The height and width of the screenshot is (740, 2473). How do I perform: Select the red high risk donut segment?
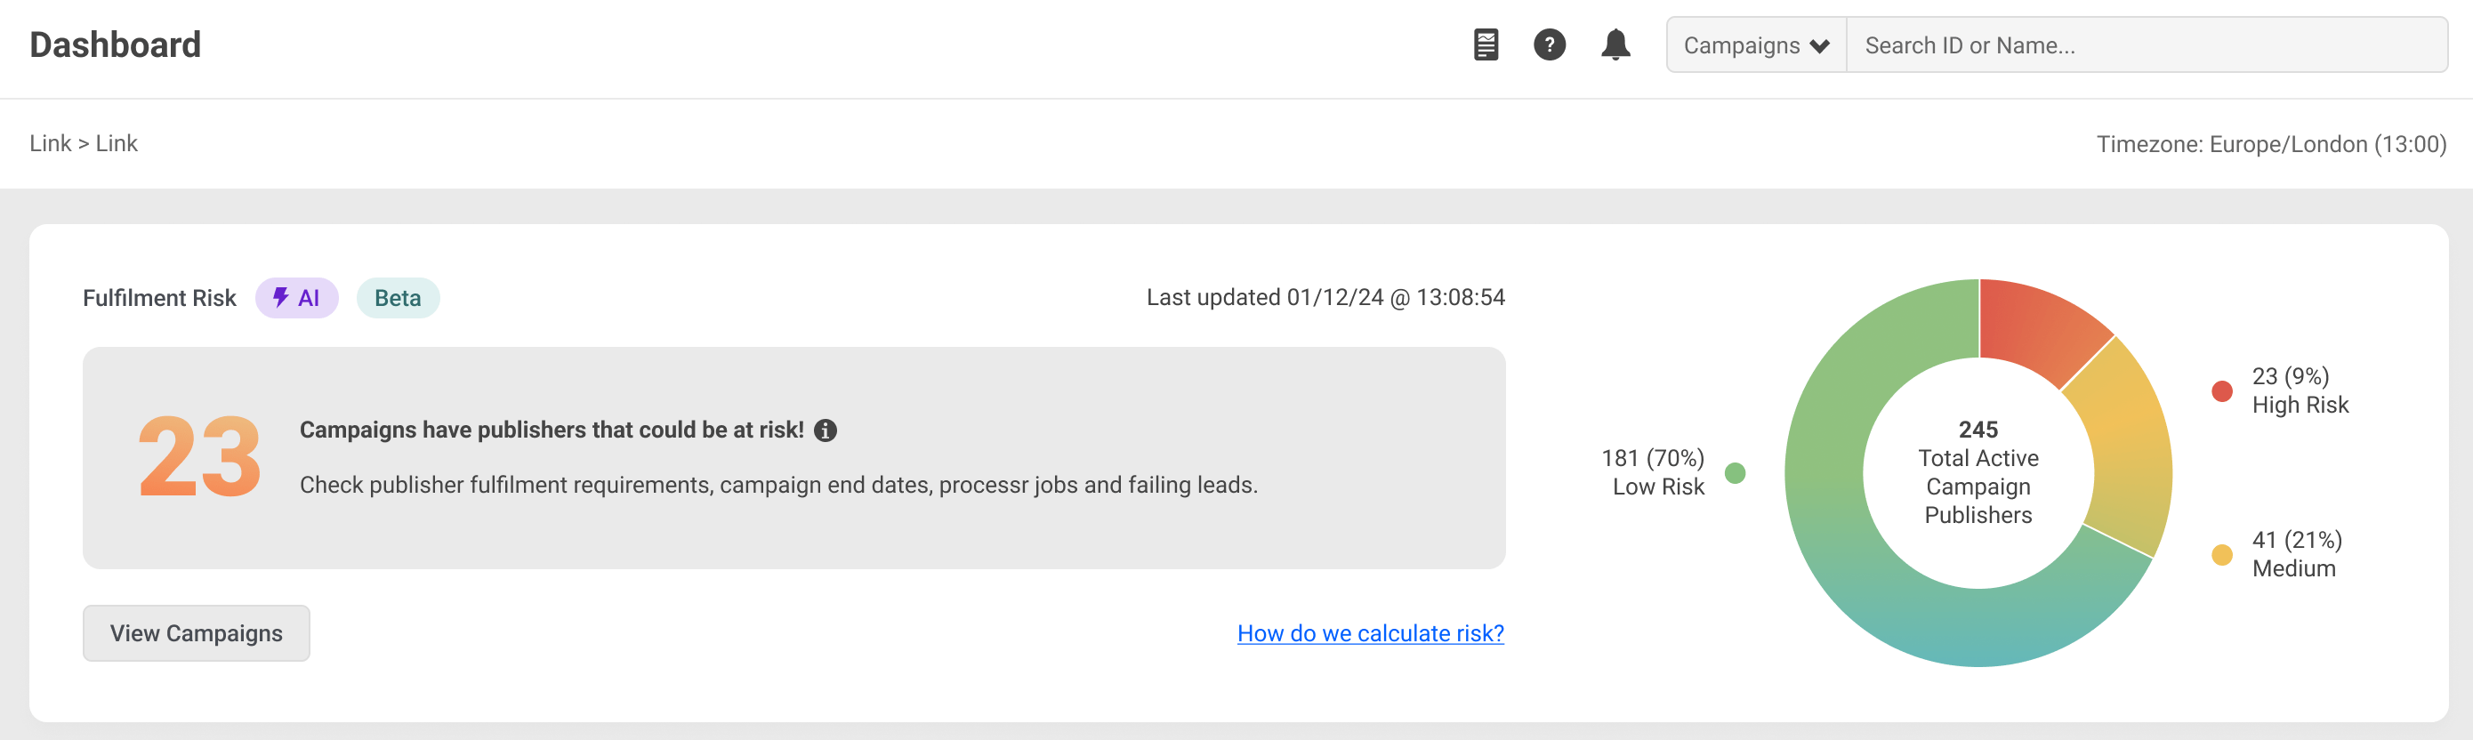(x=2042, y=326)
